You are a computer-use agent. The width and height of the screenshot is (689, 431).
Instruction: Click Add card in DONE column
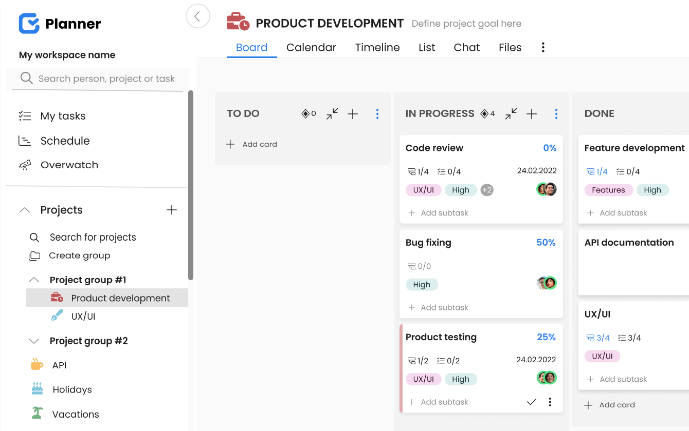[x=610, y=405]
